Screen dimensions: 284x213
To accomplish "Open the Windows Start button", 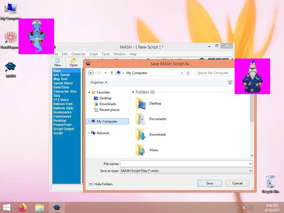I will coord(7,207).
